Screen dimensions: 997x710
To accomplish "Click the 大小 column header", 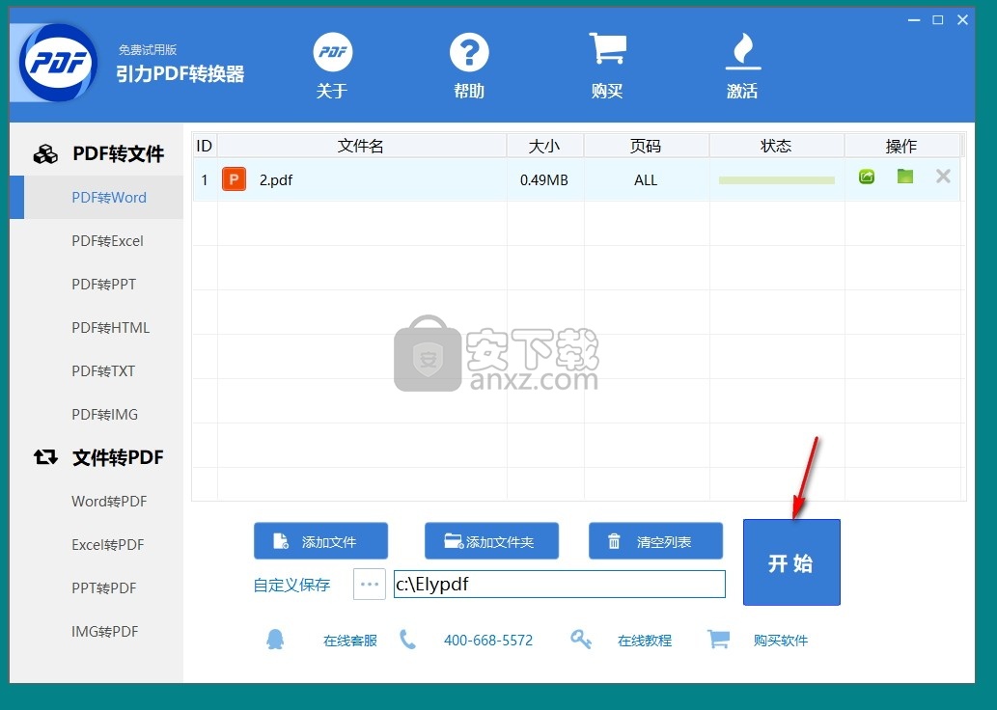I will [x=544, y=146].
